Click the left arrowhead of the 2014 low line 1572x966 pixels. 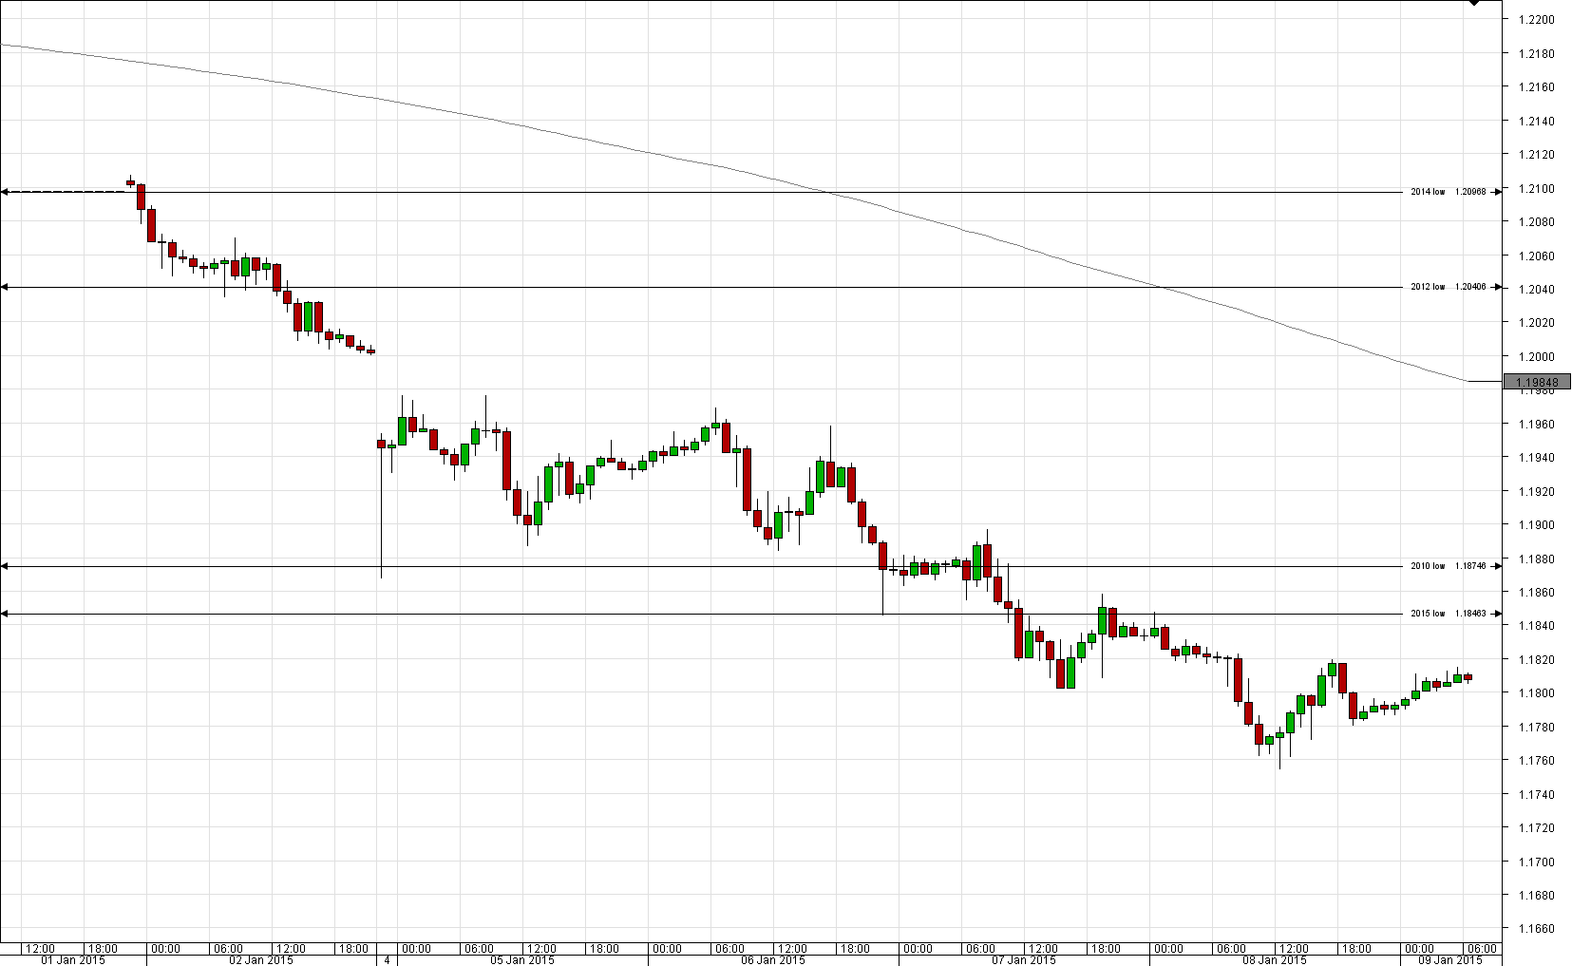[4, 192]
